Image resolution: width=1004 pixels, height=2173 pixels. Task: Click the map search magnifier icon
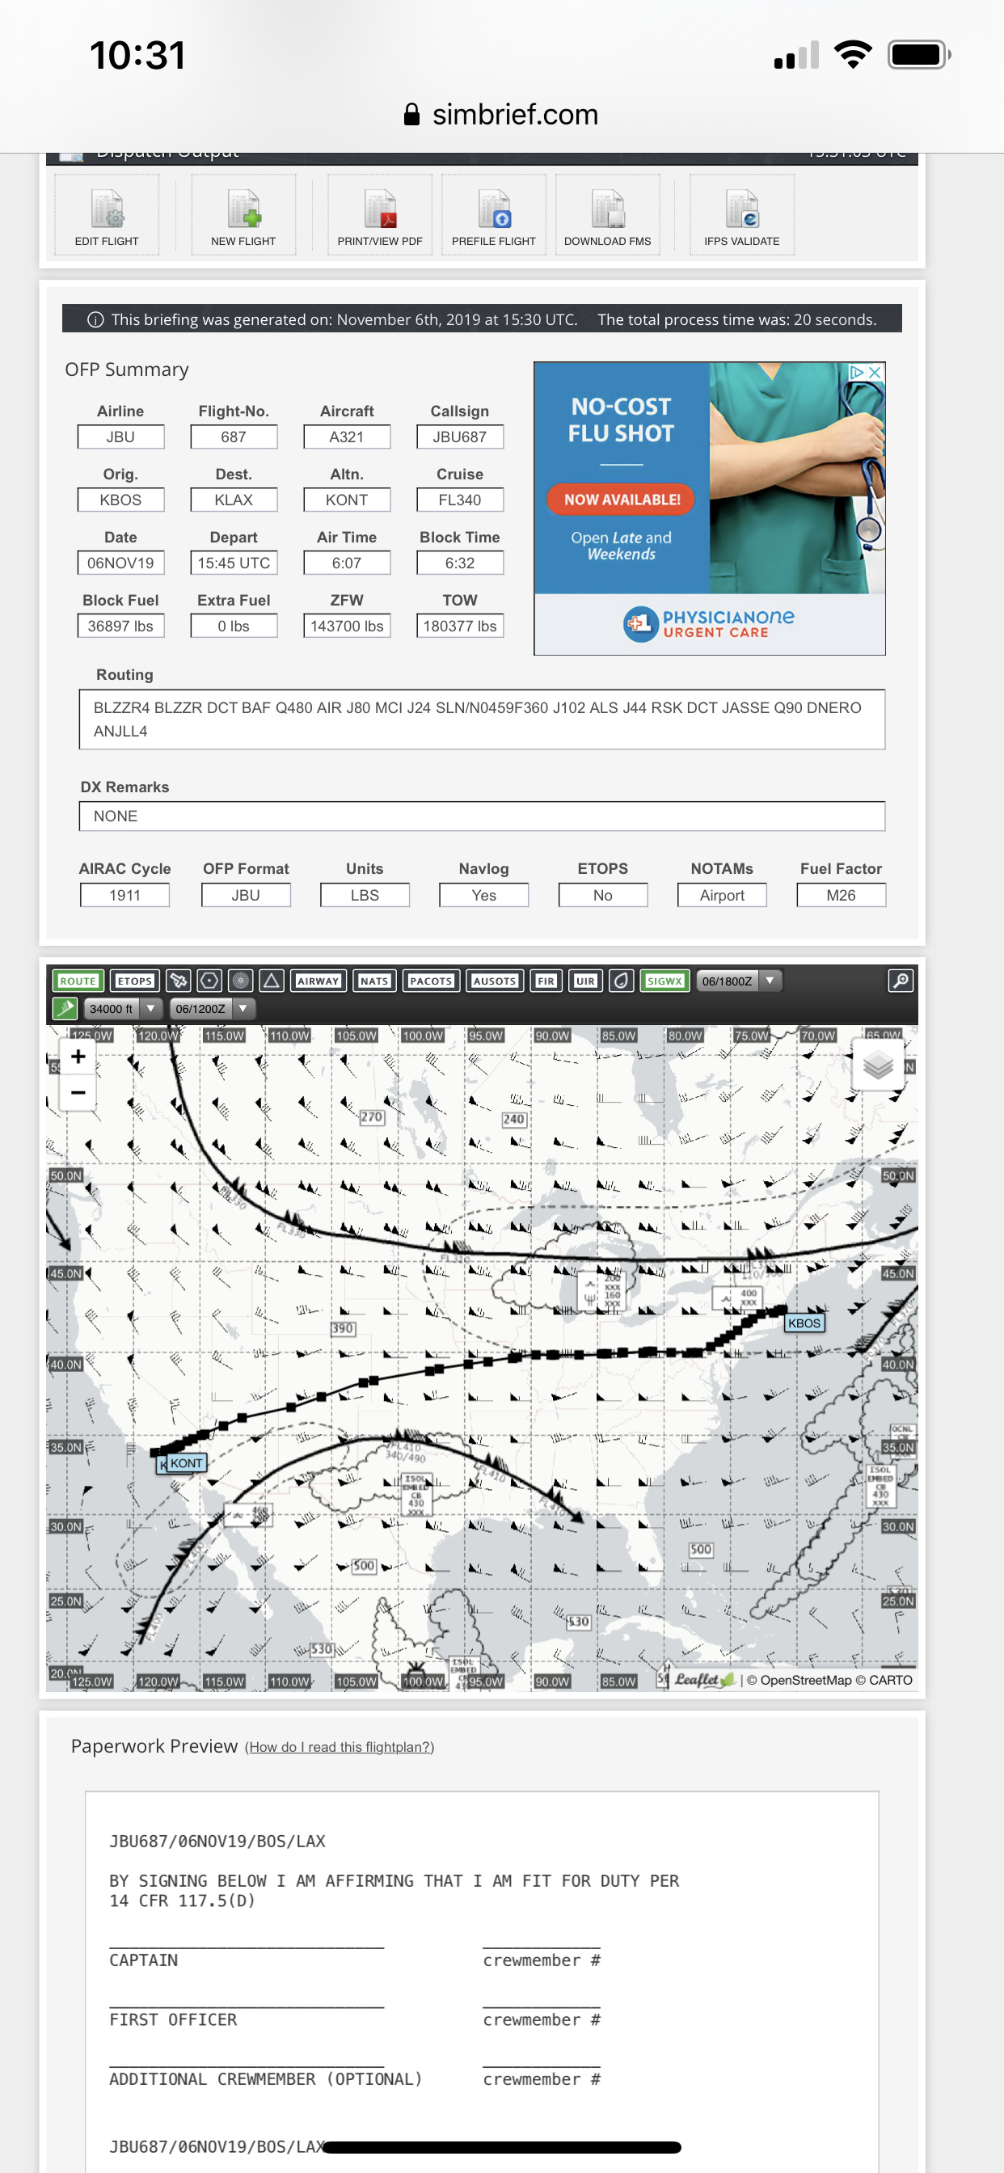pos(901,981)
